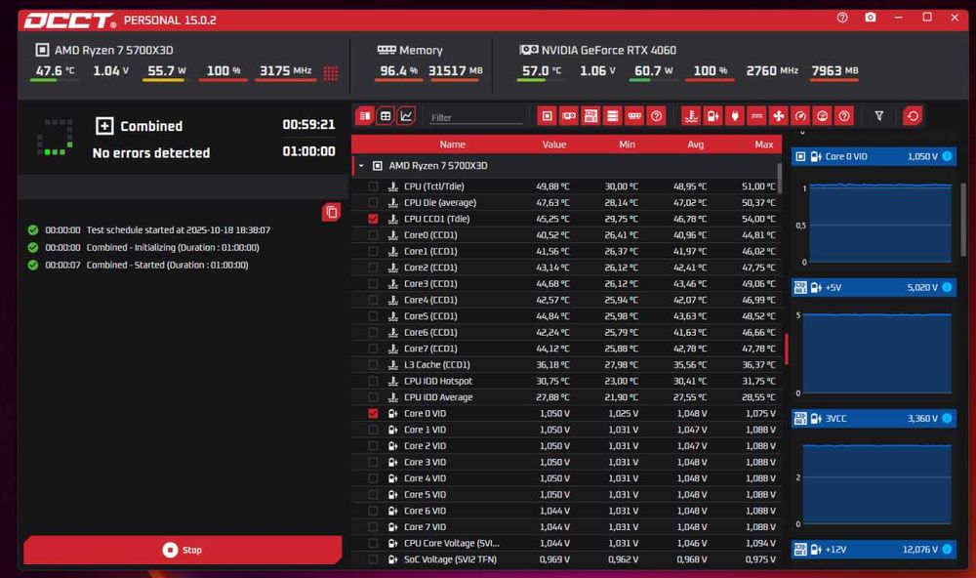Image resolution: width=976 pixels, height=578 pixels.
Task: Click the Memory usage 96.4 % readout
Action: pyautogui.click(x=398, y=71)
